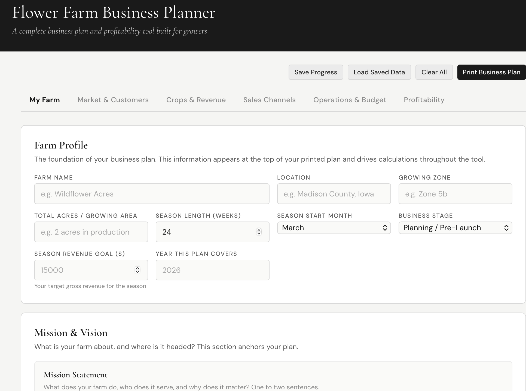Clear all entered data

pos(434,72)
